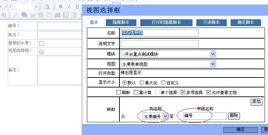Open the 视图 dropdown showing 水果表单视图

pos(168,64)
